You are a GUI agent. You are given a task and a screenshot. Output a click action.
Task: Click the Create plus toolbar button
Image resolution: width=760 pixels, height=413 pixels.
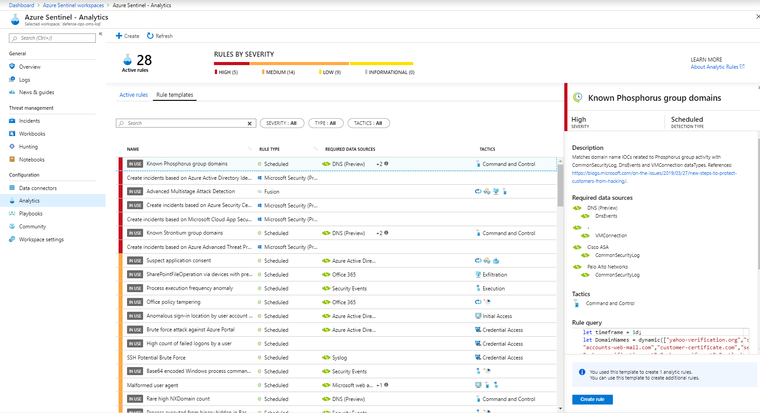pos(127,36)
